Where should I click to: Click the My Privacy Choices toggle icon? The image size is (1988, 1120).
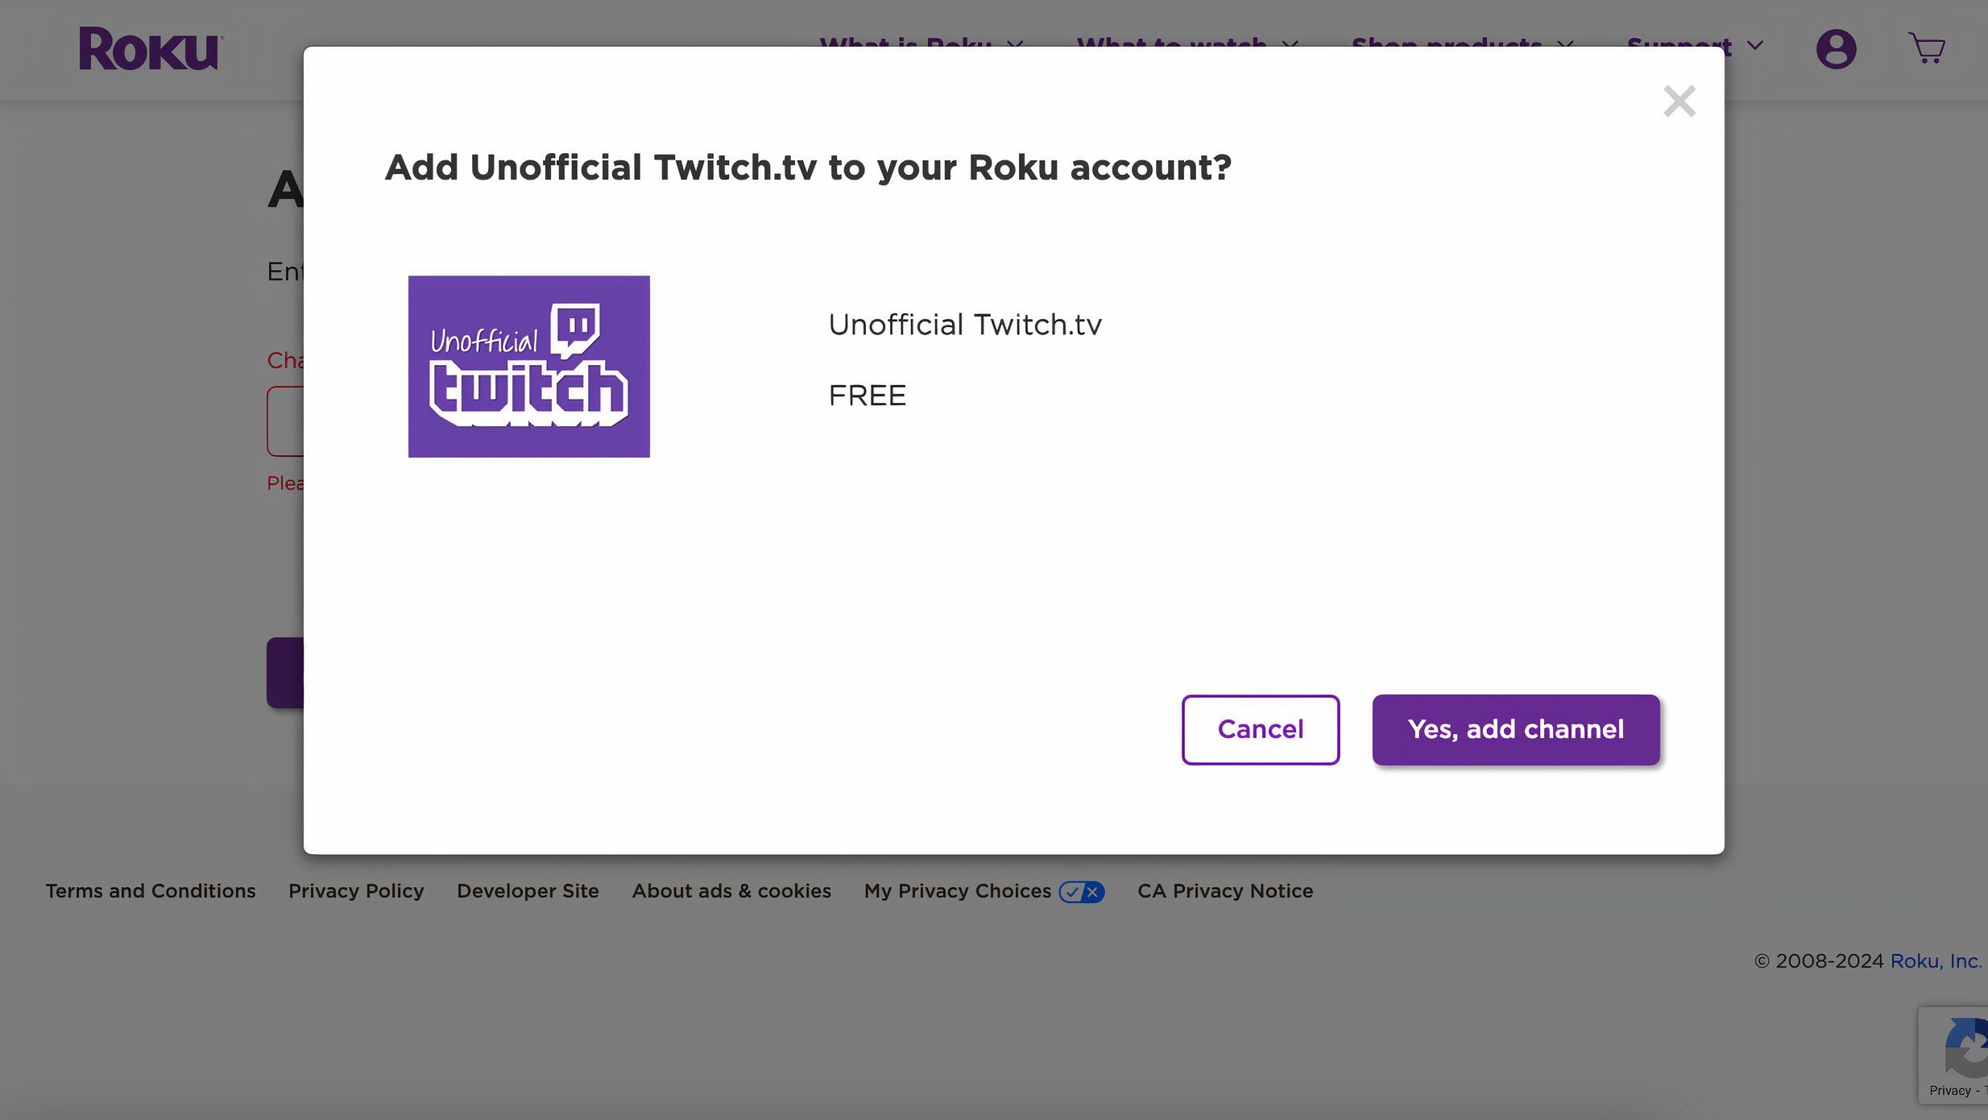click(1081, 890)
